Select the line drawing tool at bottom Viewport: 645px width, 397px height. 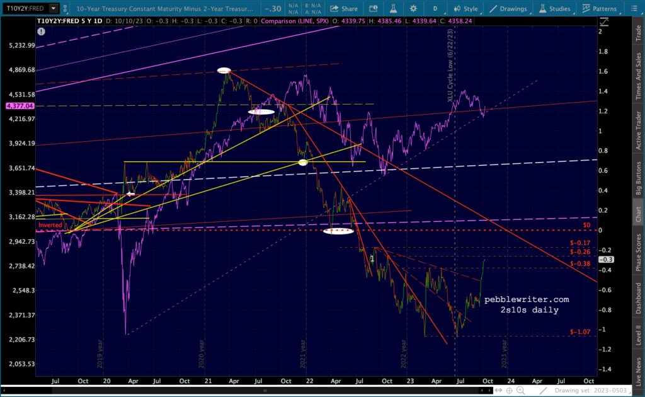point(544,391)
